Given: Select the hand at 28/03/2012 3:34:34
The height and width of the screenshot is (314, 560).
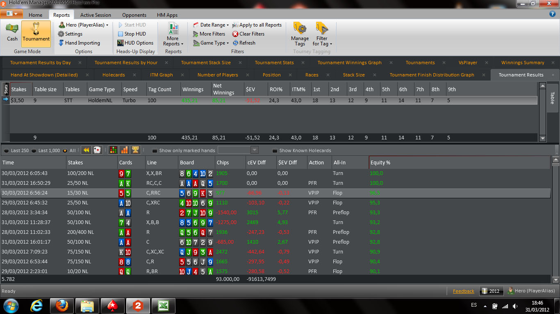Looking at the screenshot, I should (x=275, y=213).
